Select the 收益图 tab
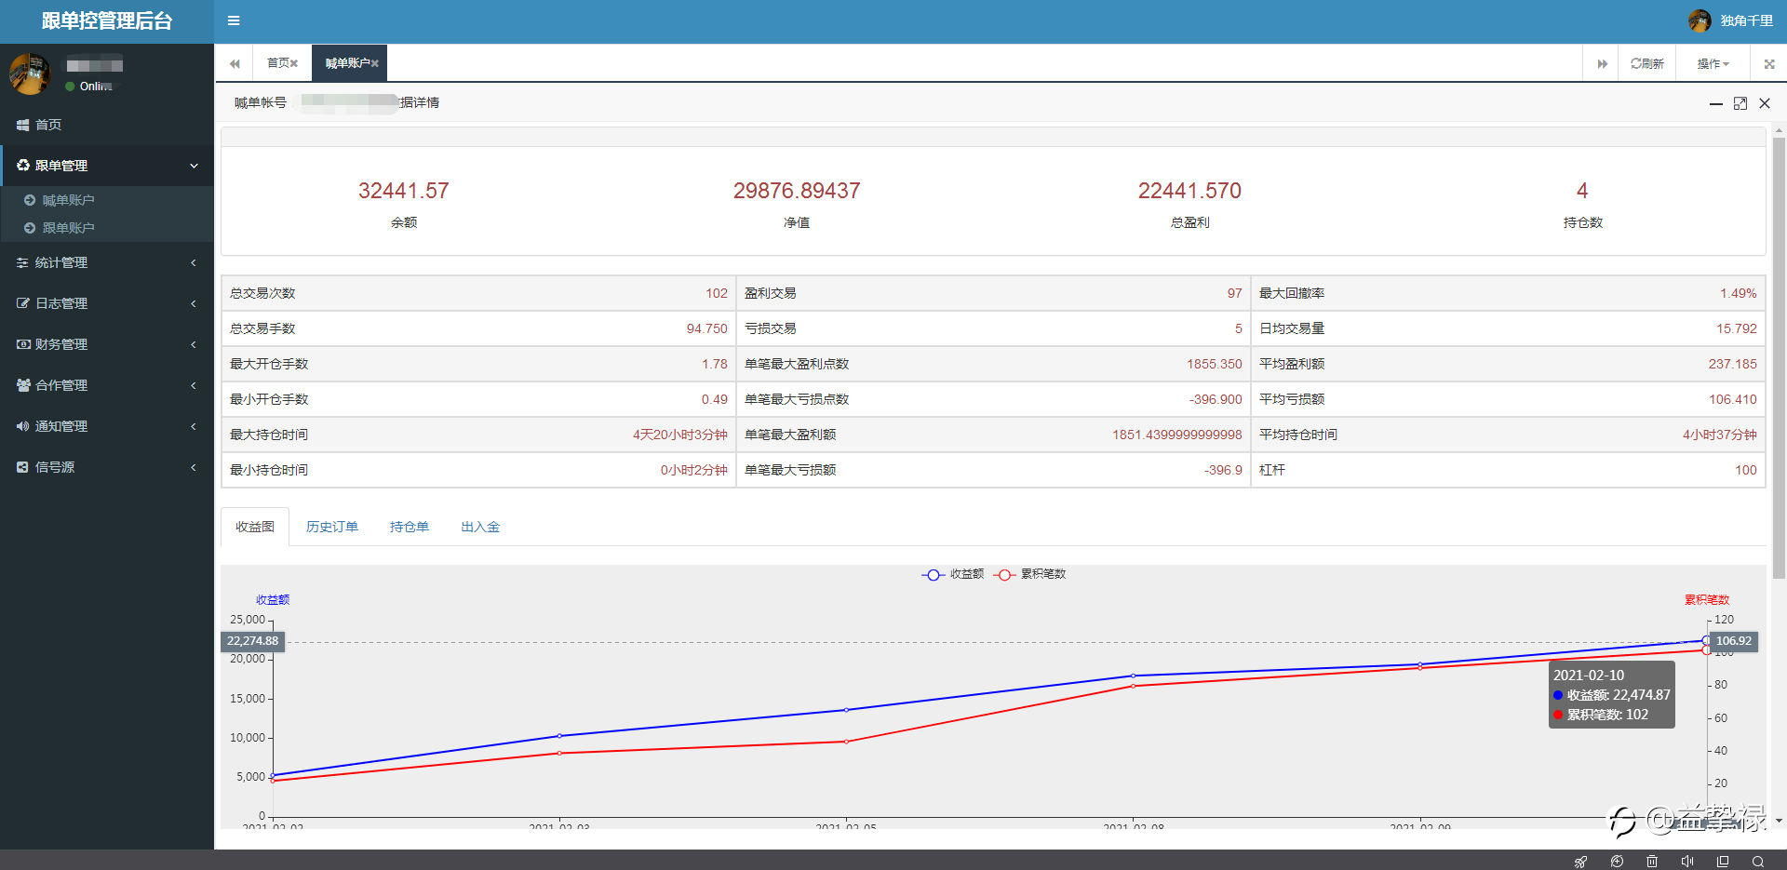The width and height of the screenshot is (1787, 870). [255, 527]
